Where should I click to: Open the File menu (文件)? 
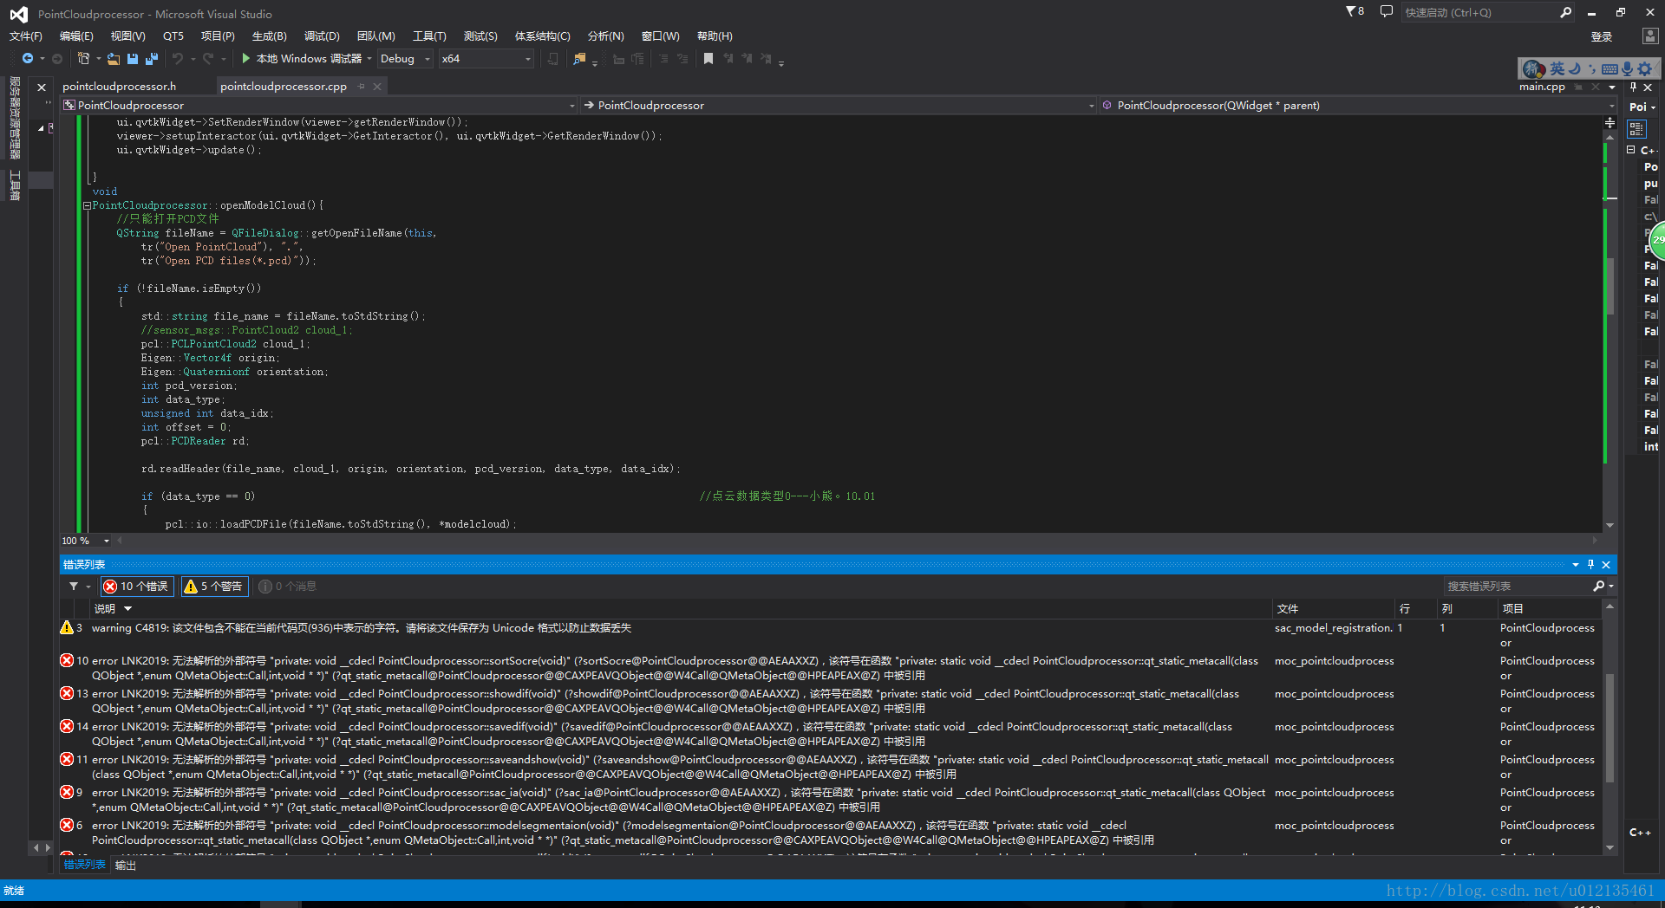(x=26, y=36)
